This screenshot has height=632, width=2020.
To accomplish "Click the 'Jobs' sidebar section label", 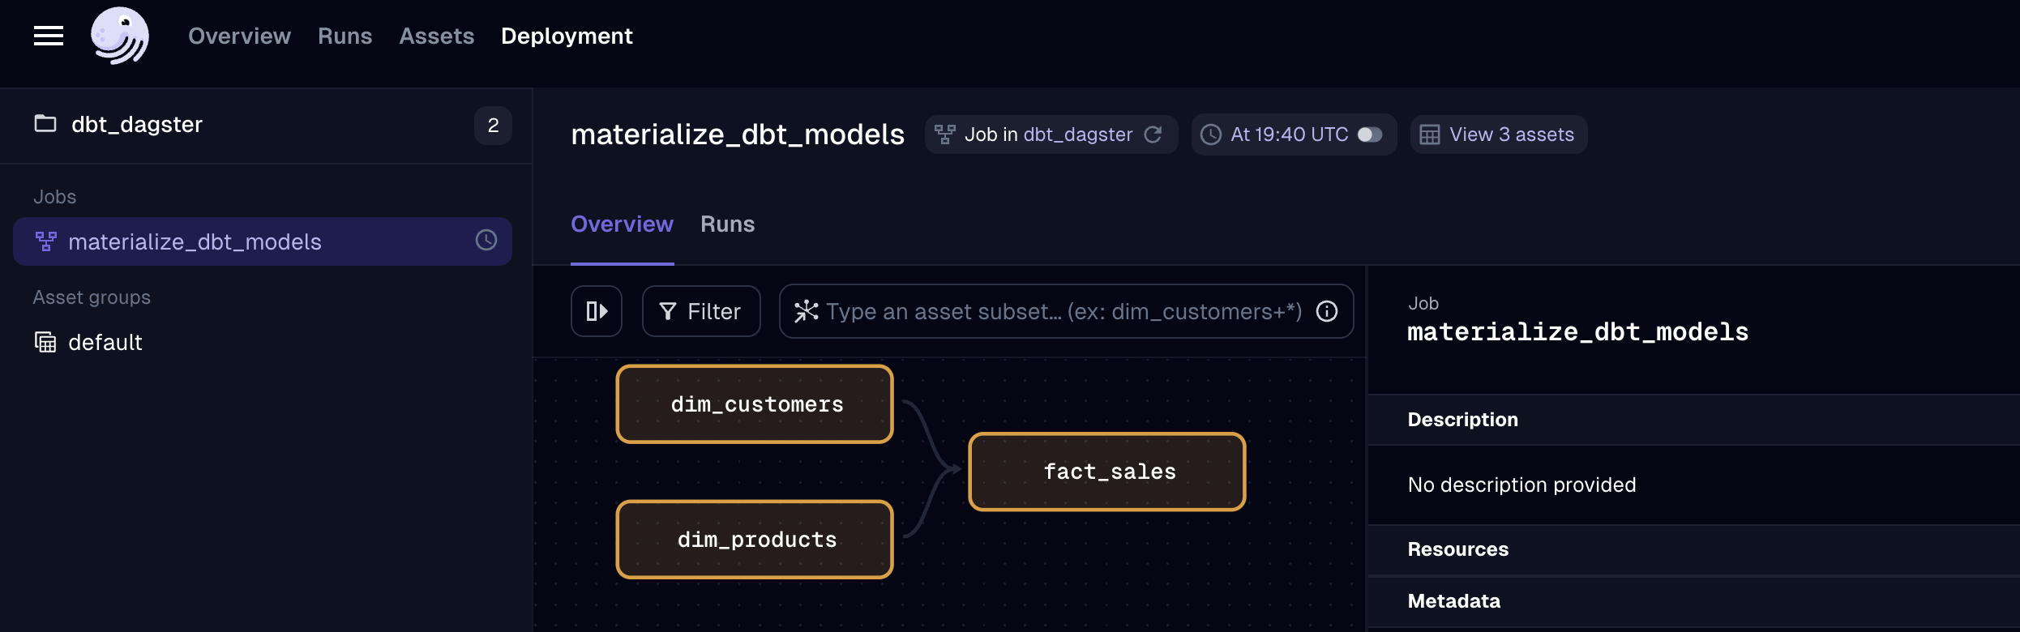I will click(54, 197).
